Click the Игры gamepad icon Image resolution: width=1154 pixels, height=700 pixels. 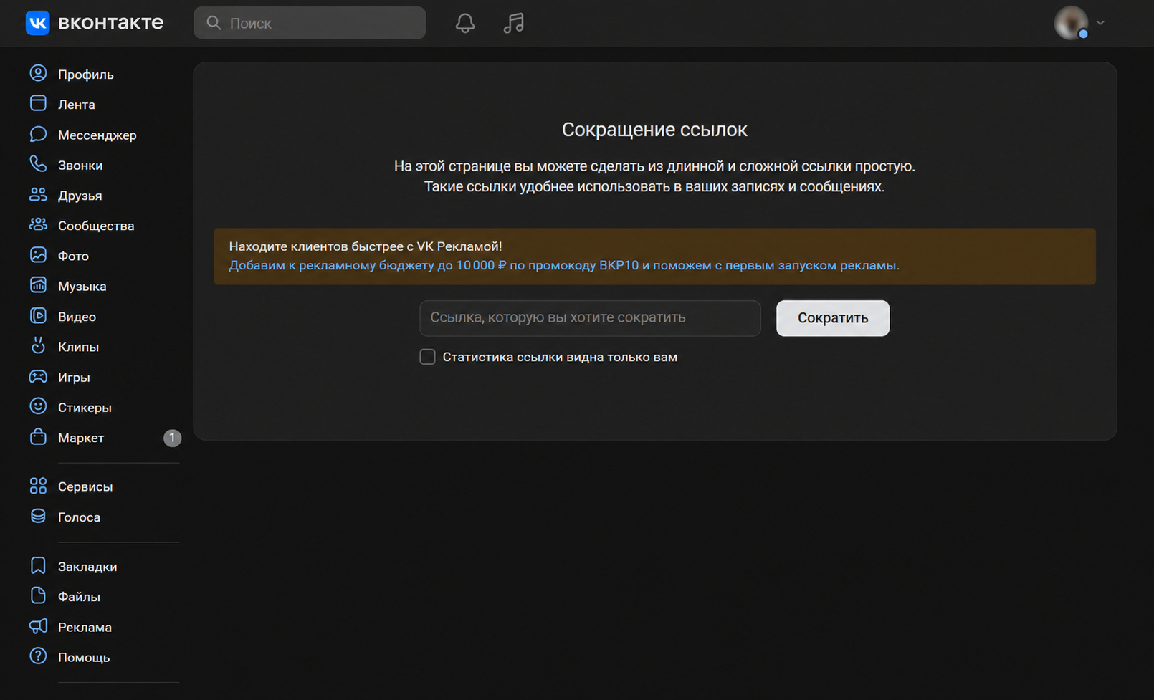38,377
